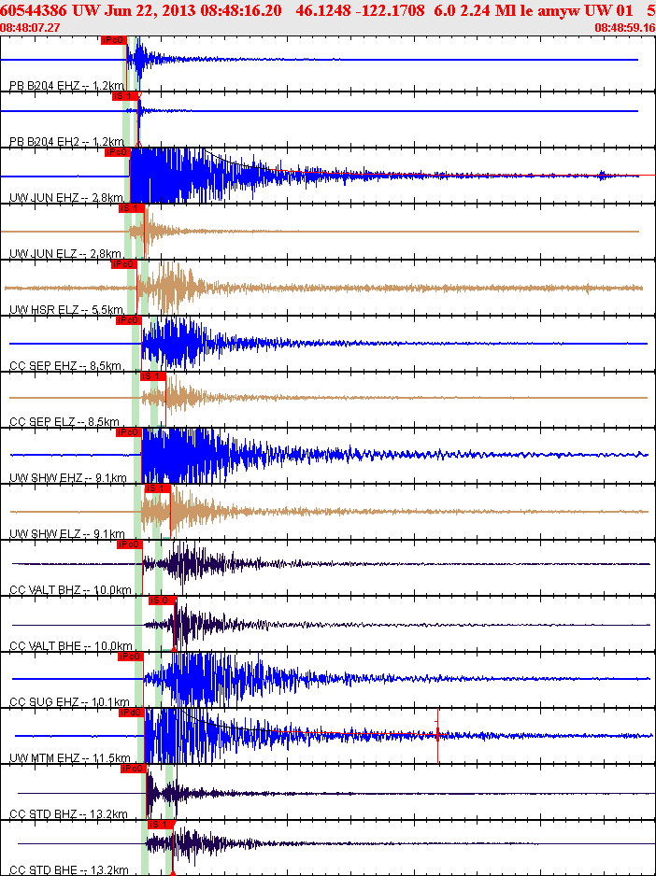The image size is (656, 876).
Task: Click the iS 0 pick flag on CC VALT BHE
Action: pos(161,600)
